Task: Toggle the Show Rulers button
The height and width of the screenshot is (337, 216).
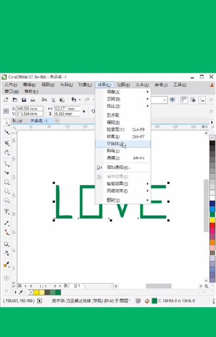Action: tap(184, 100)
